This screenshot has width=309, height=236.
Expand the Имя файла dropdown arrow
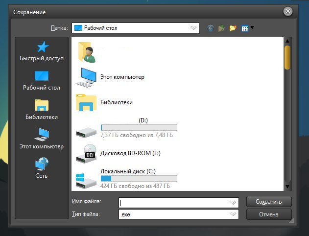[x=233, y=202]
